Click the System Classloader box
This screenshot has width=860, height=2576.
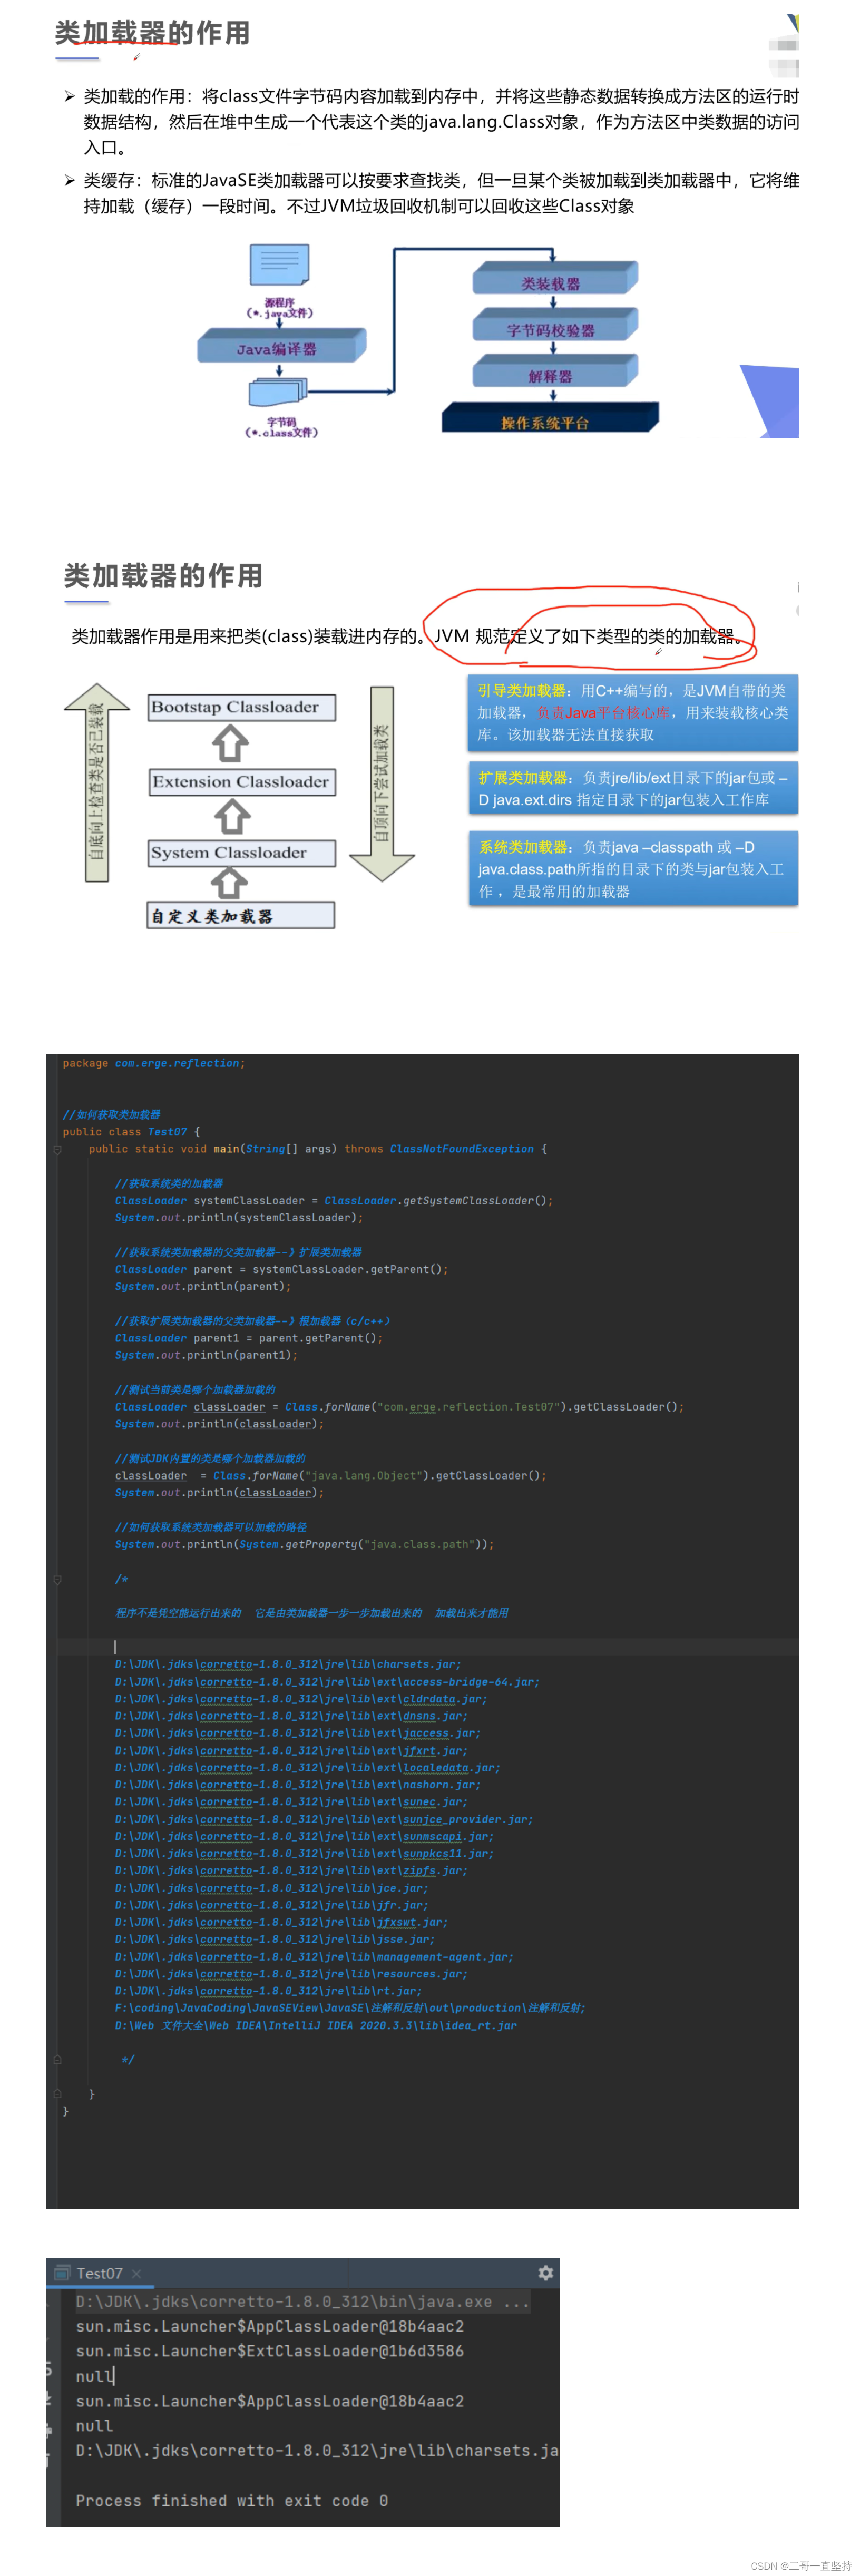(x=242, y=853)
